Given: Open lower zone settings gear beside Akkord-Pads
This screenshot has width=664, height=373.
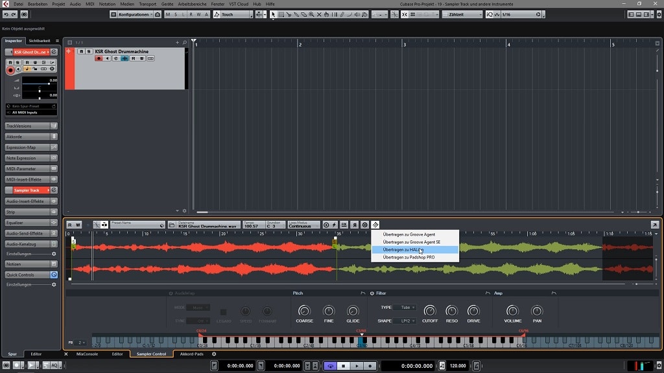Looking at the screenshot, I should click(x=214, y=354).
